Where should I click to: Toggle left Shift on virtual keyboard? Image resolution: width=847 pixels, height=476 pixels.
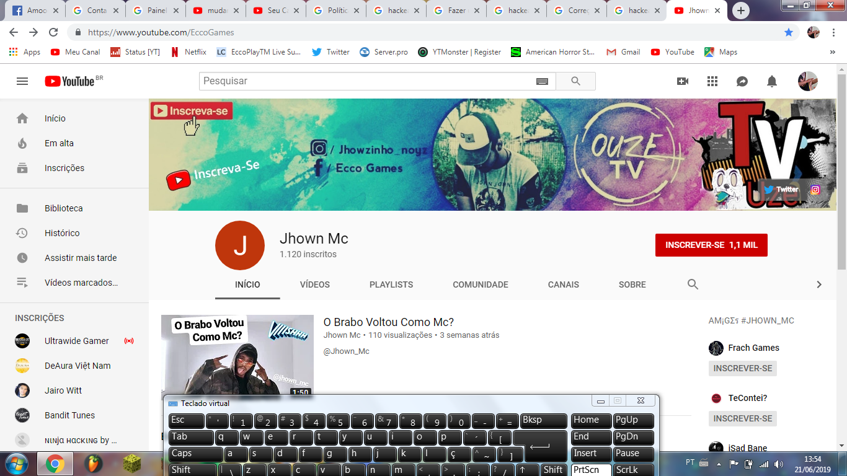click(x=193, y=470)
